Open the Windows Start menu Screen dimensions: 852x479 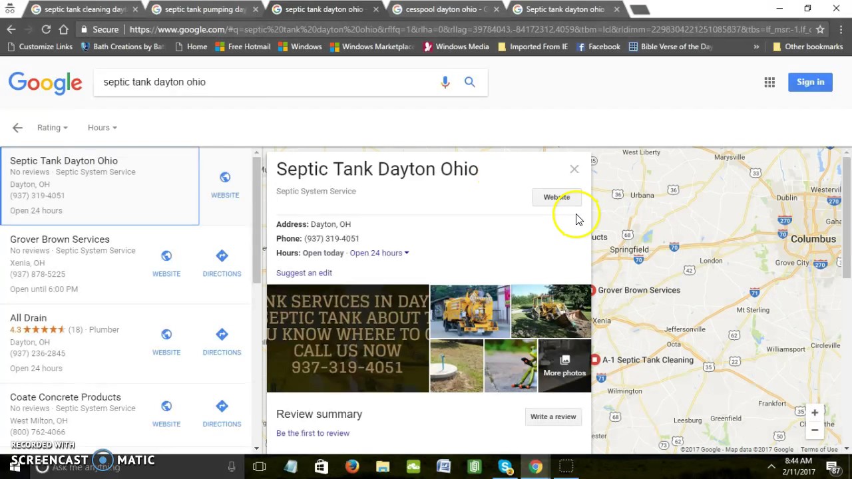[x=15, y=466]
